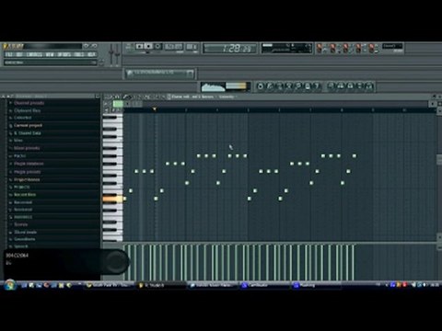Switch to FL Studio taskbar button
Image resolution: width=442 pixels, height=331 pixels.
pos(161,285)
